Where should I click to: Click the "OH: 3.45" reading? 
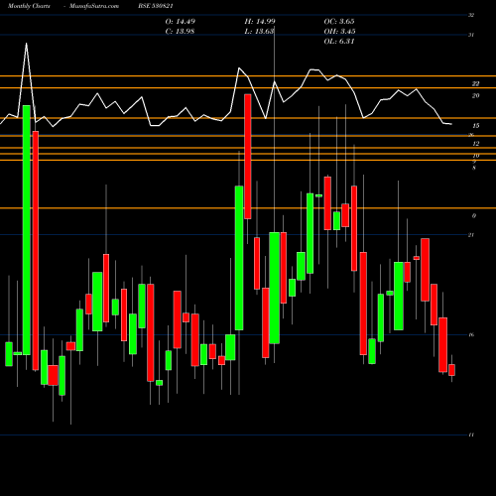tap(339, 32)
